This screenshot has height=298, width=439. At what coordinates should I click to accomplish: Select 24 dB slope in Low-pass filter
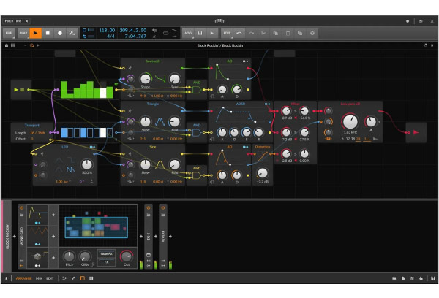pyautogui.click(x=358, y=139)
